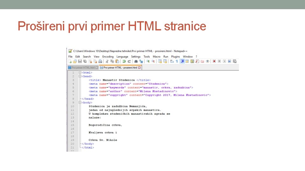The image size is (305, 171).
Task: Click the title text Manastir Studenica
Action: pyautogui.click(x=119, y=80)
